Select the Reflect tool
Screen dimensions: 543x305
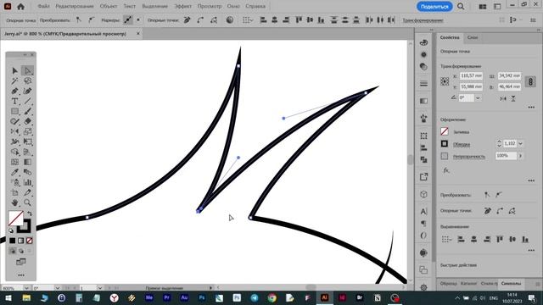(x=14, y=131)
